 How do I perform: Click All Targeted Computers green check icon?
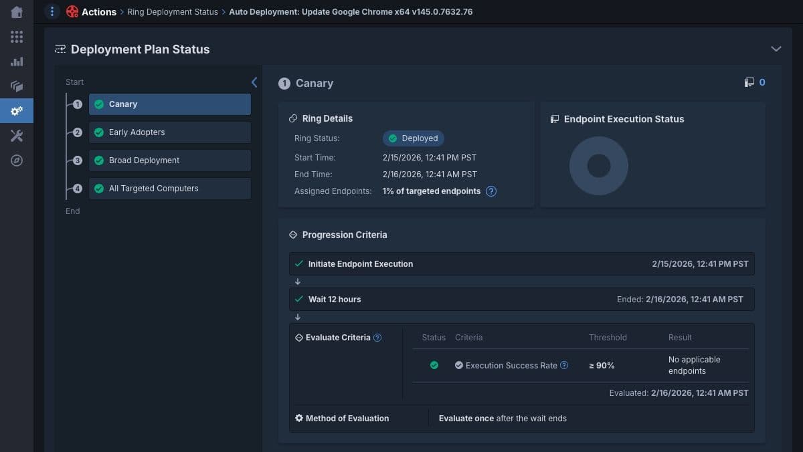click(99, 189)
